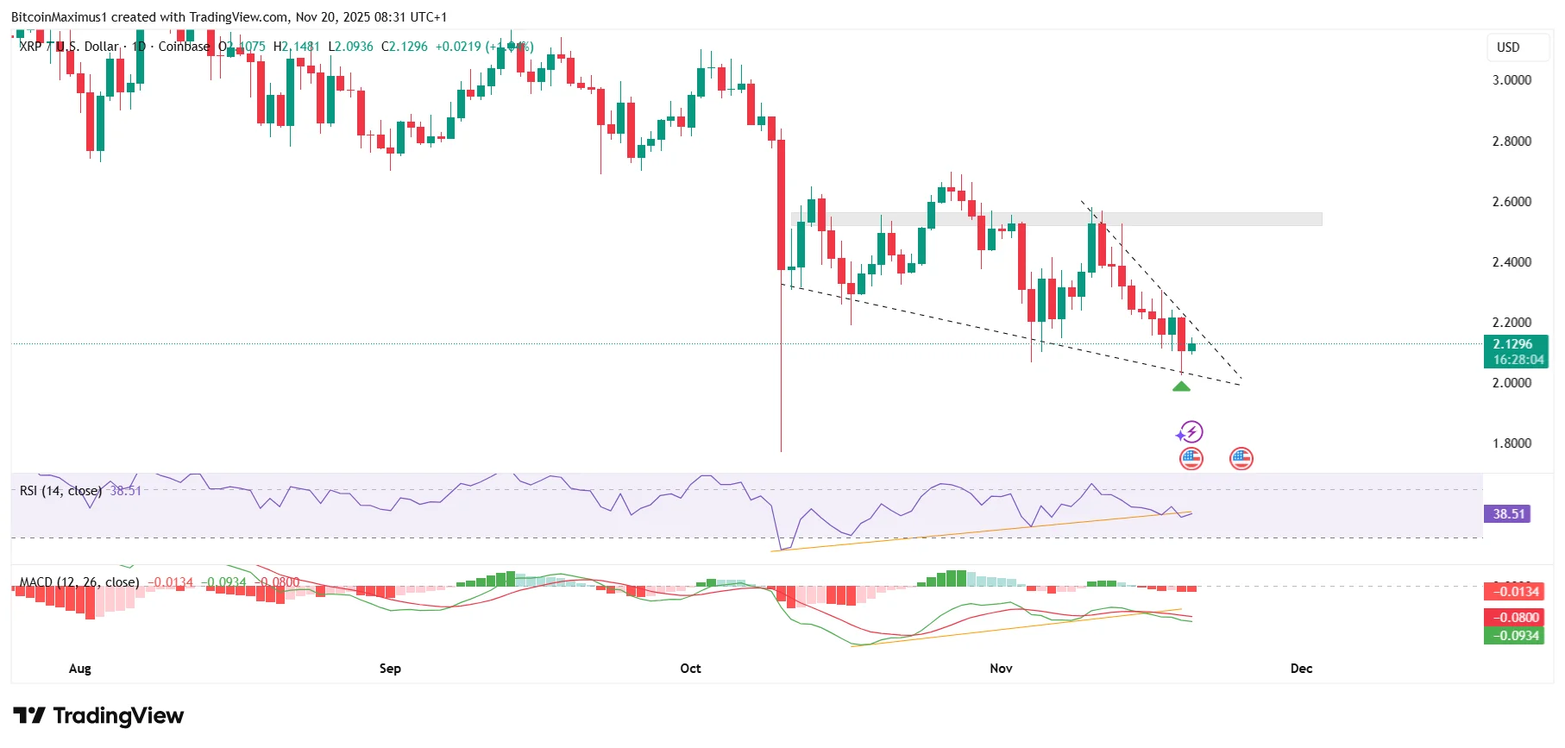Select the purple 38.51 RSI axis label
Screen dimensions: 1565x748
click(x=1507, y=514)
